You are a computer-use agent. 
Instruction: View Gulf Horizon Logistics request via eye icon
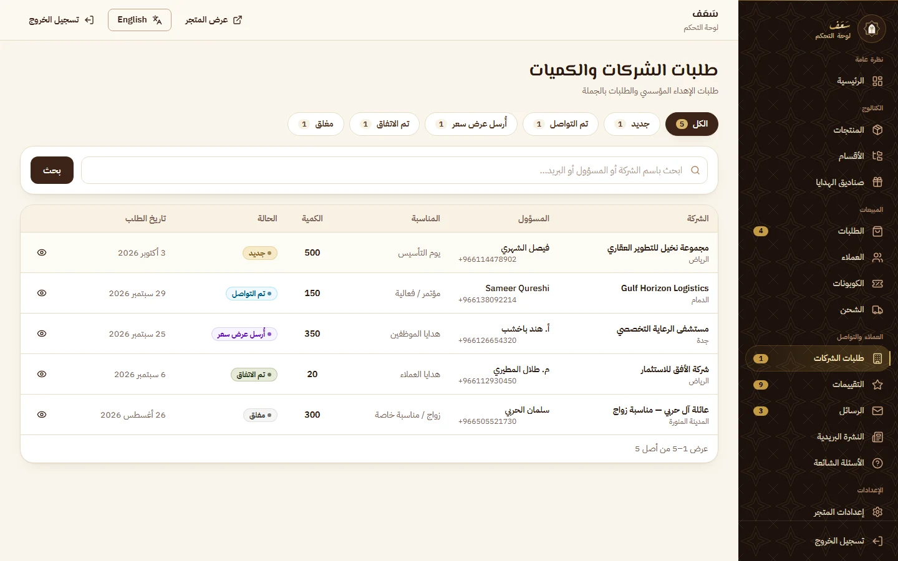[42, 293]
